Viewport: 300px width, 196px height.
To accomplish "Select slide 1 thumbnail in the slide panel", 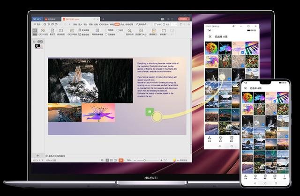I will (x=38, y=46).
